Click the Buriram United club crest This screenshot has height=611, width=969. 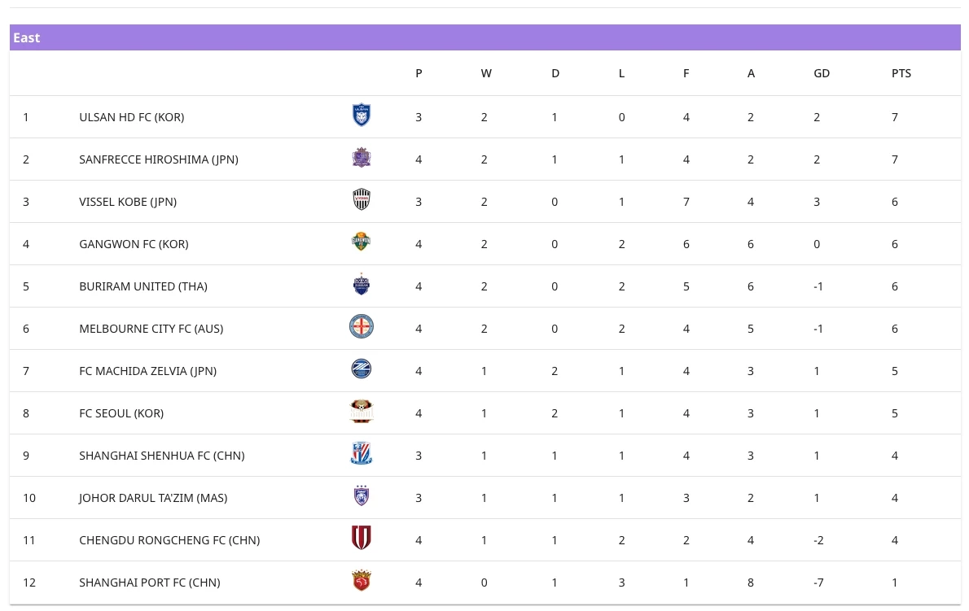tap(361, 285)
